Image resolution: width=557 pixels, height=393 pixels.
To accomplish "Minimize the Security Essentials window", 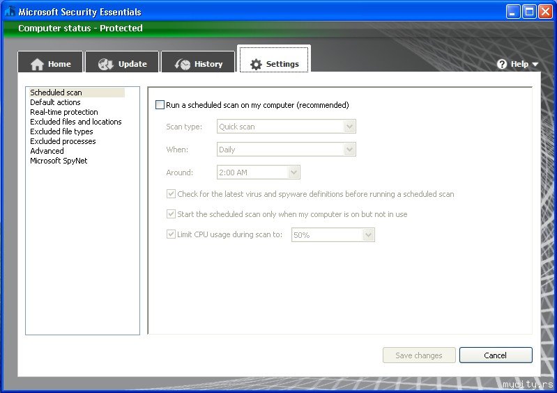I will tap(513, 12).
